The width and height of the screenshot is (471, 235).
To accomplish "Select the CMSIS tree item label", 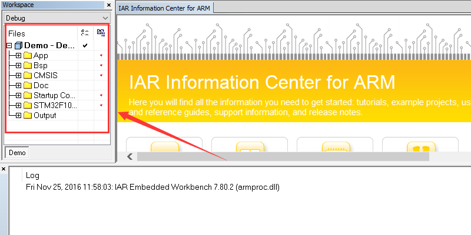I will (45, 76).
